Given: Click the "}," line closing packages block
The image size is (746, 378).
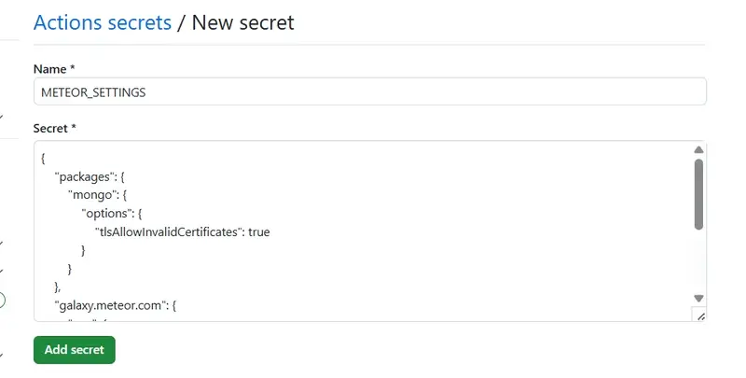Looking at the screenshot, I should pos(58,287).
